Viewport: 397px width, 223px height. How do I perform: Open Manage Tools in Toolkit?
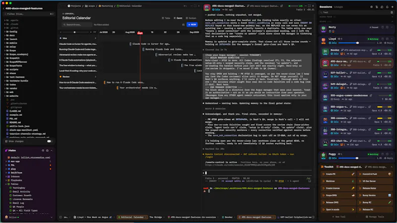tap(375, 217)
